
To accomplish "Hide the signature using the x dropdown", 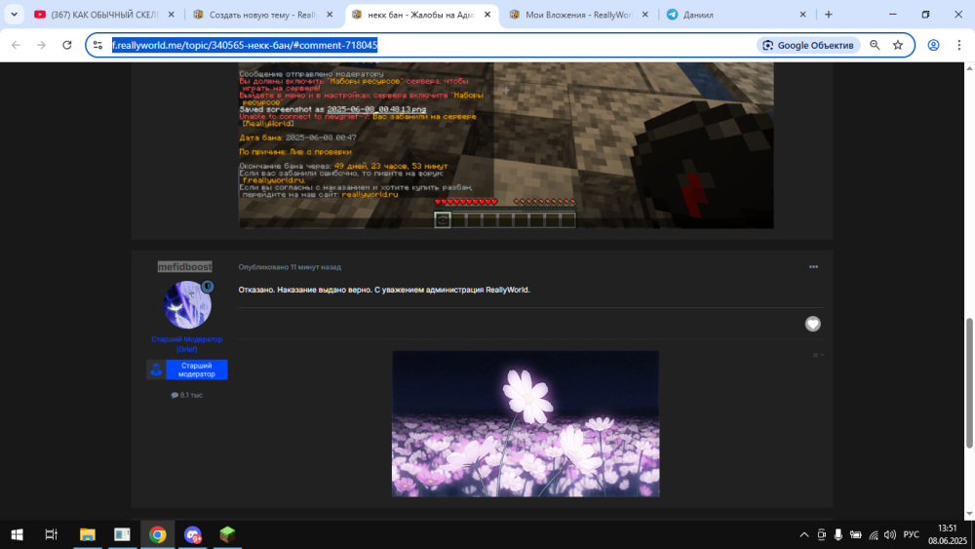I will [x=818, y=355].
